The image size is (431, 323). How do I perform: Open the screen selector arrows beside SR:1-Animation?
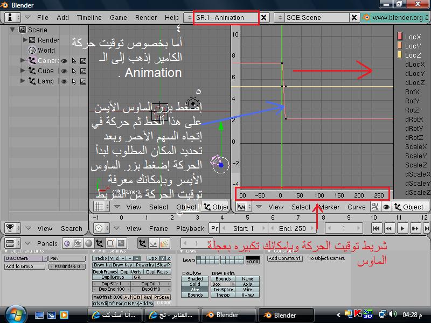click(189, 18)
